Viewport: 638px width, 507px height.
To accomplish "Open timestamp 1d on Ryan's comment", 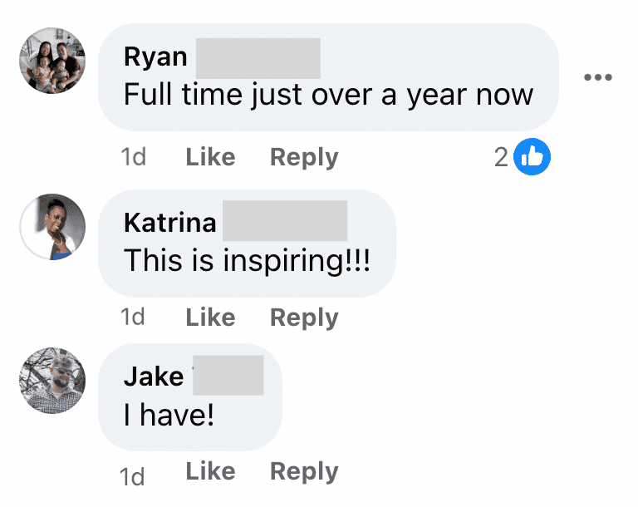I will [x=134, y=157].
